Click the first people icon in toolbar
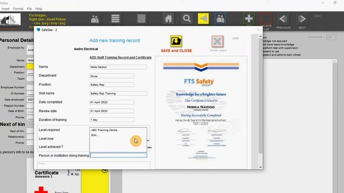The height and width of the screenshot is (193, 344). [95, 19]
